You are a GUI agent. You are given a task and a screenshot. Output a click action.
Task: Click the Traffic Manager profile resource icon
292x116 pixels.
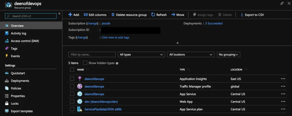point(80,87)
